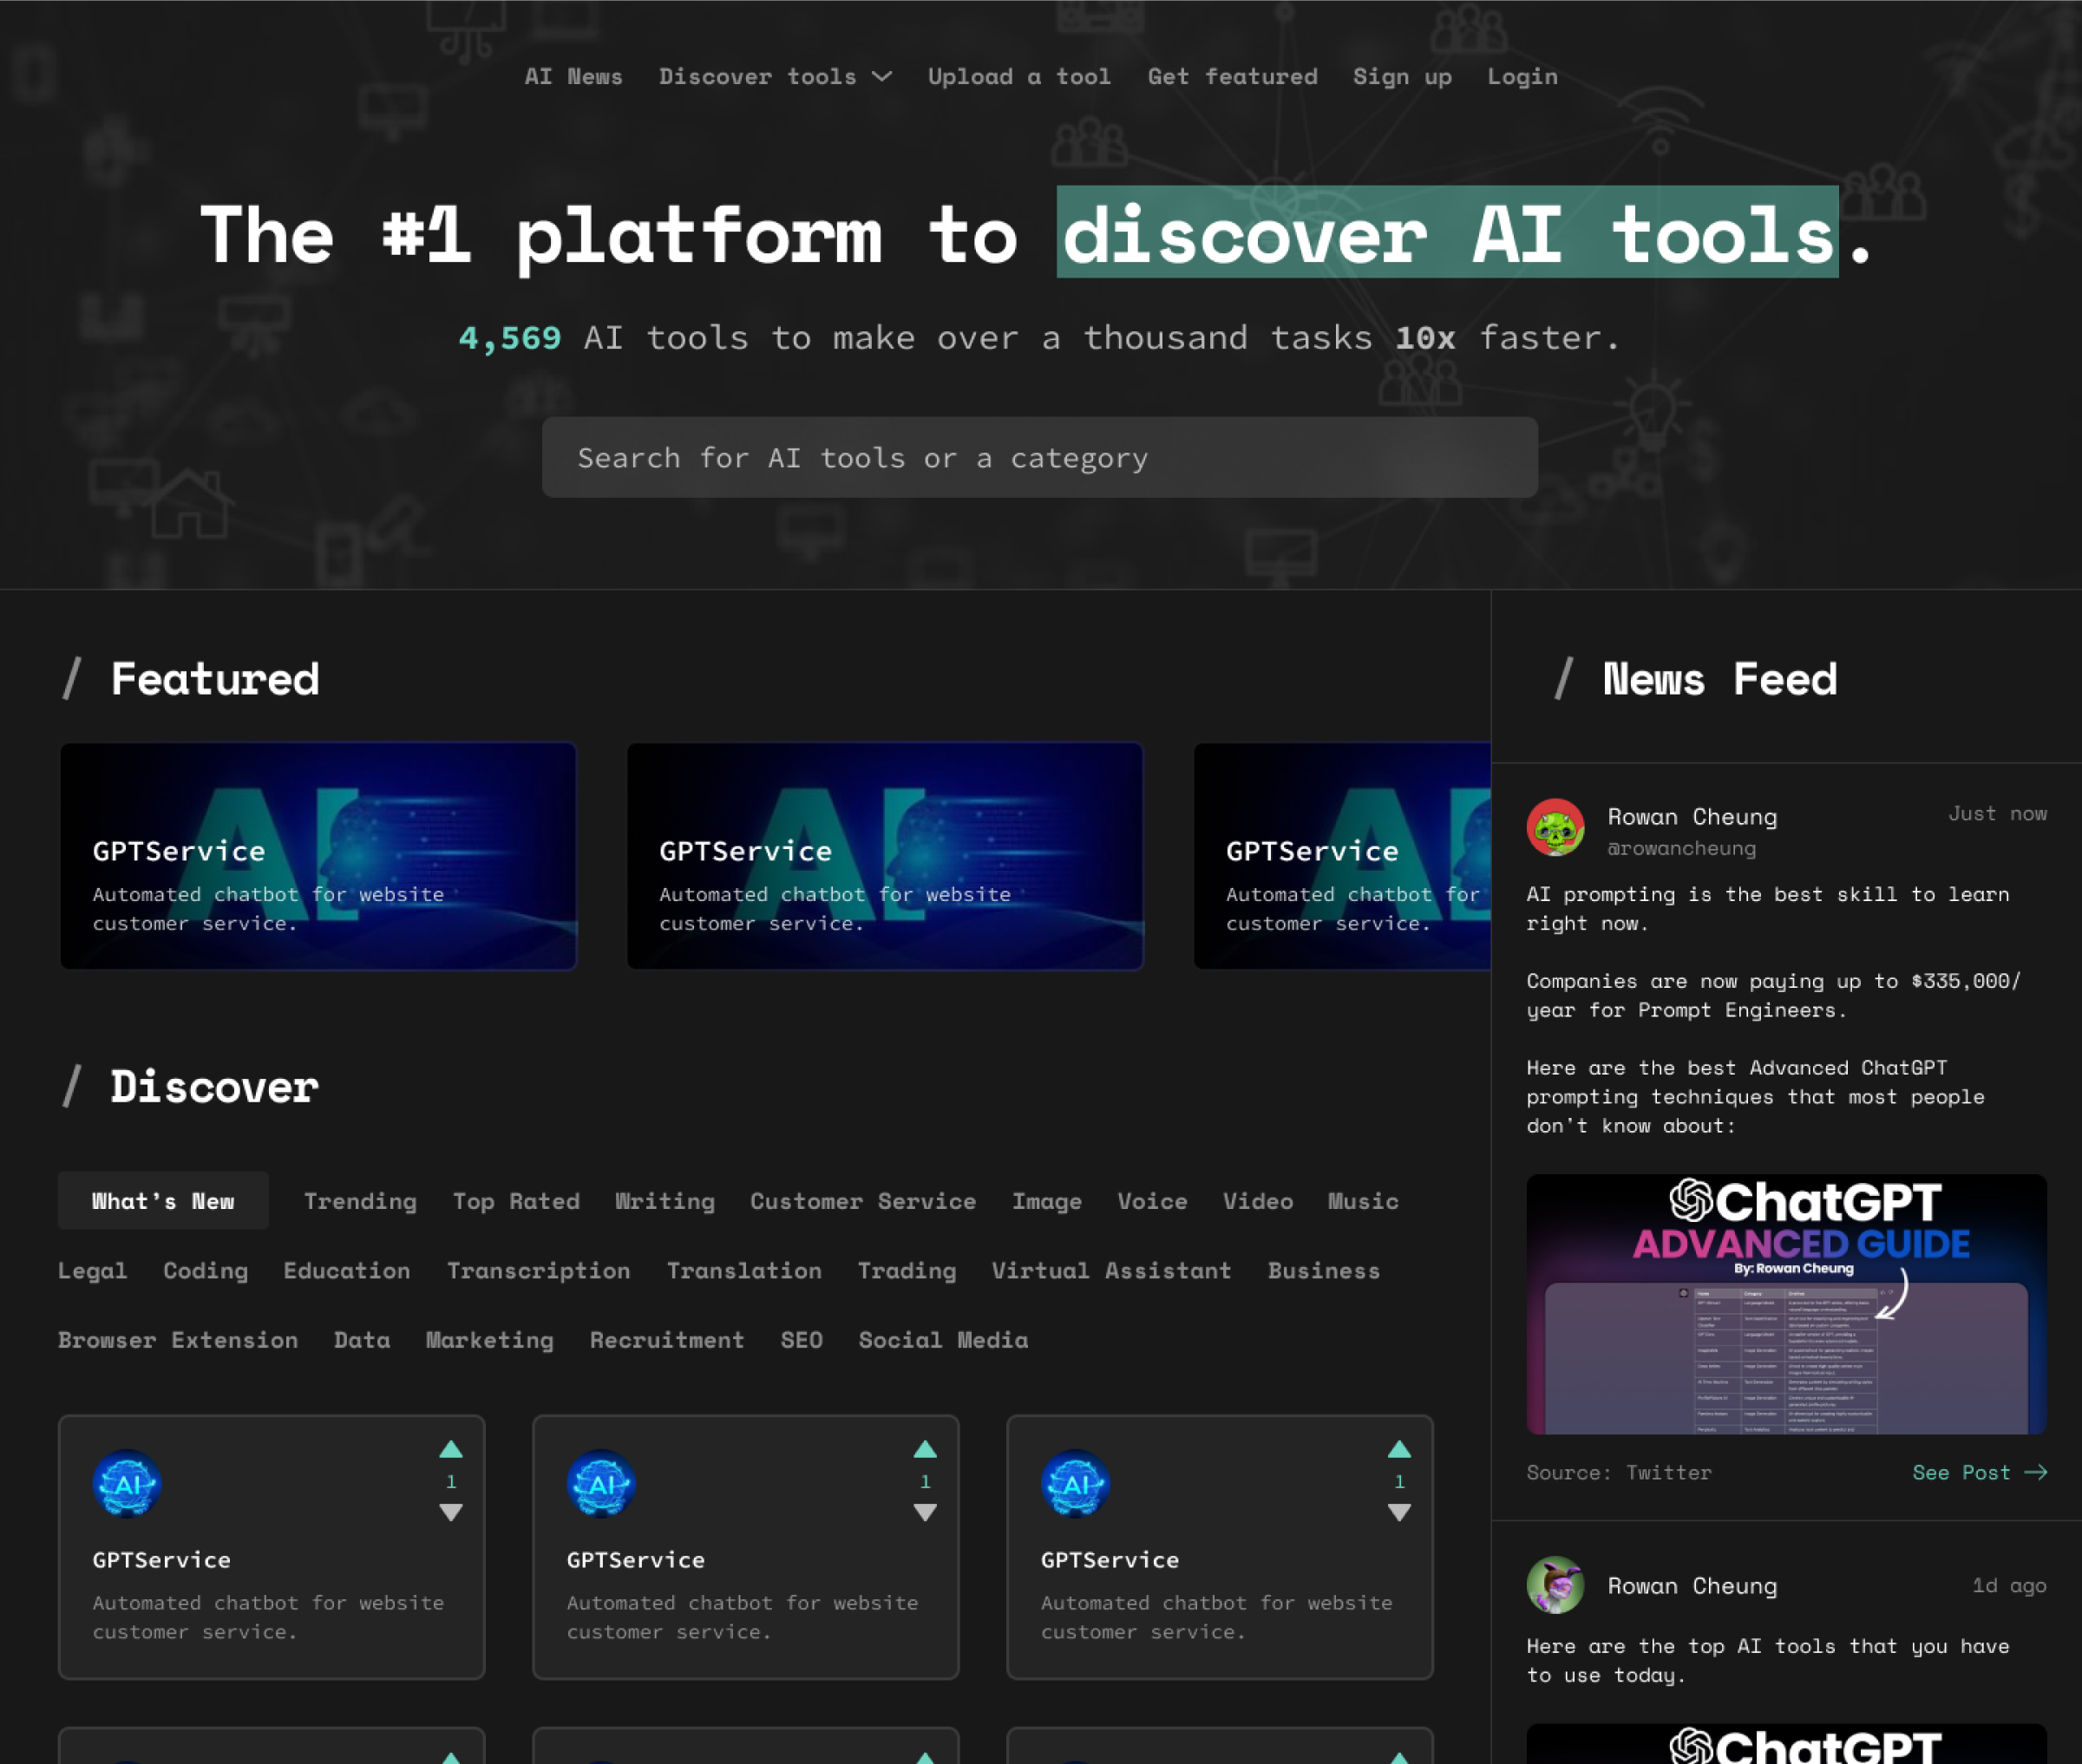Filter by Marketing category
This screenshot has width=2082, height=1764.
489,1339
